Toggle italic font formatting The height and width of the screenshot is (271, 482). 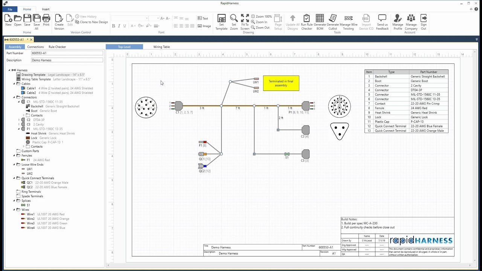tap(119, 26)
